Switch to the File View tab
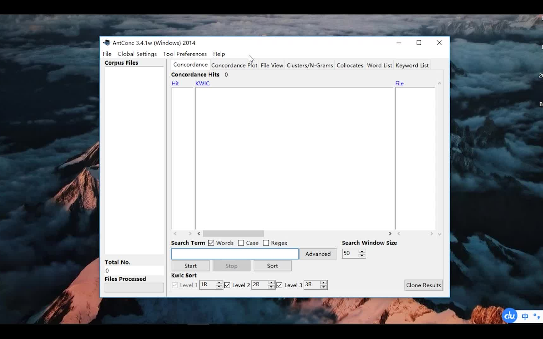The height and width of the screenshot is (339, 543). (x=272, y=65)
